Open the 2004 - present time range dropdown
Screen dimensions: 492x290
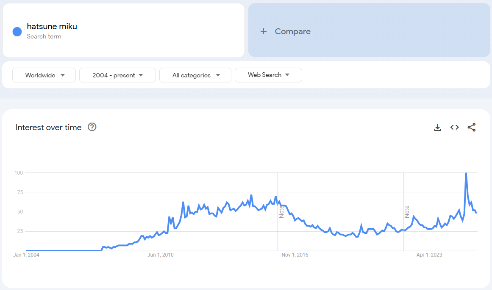click(x=117, y=75)
